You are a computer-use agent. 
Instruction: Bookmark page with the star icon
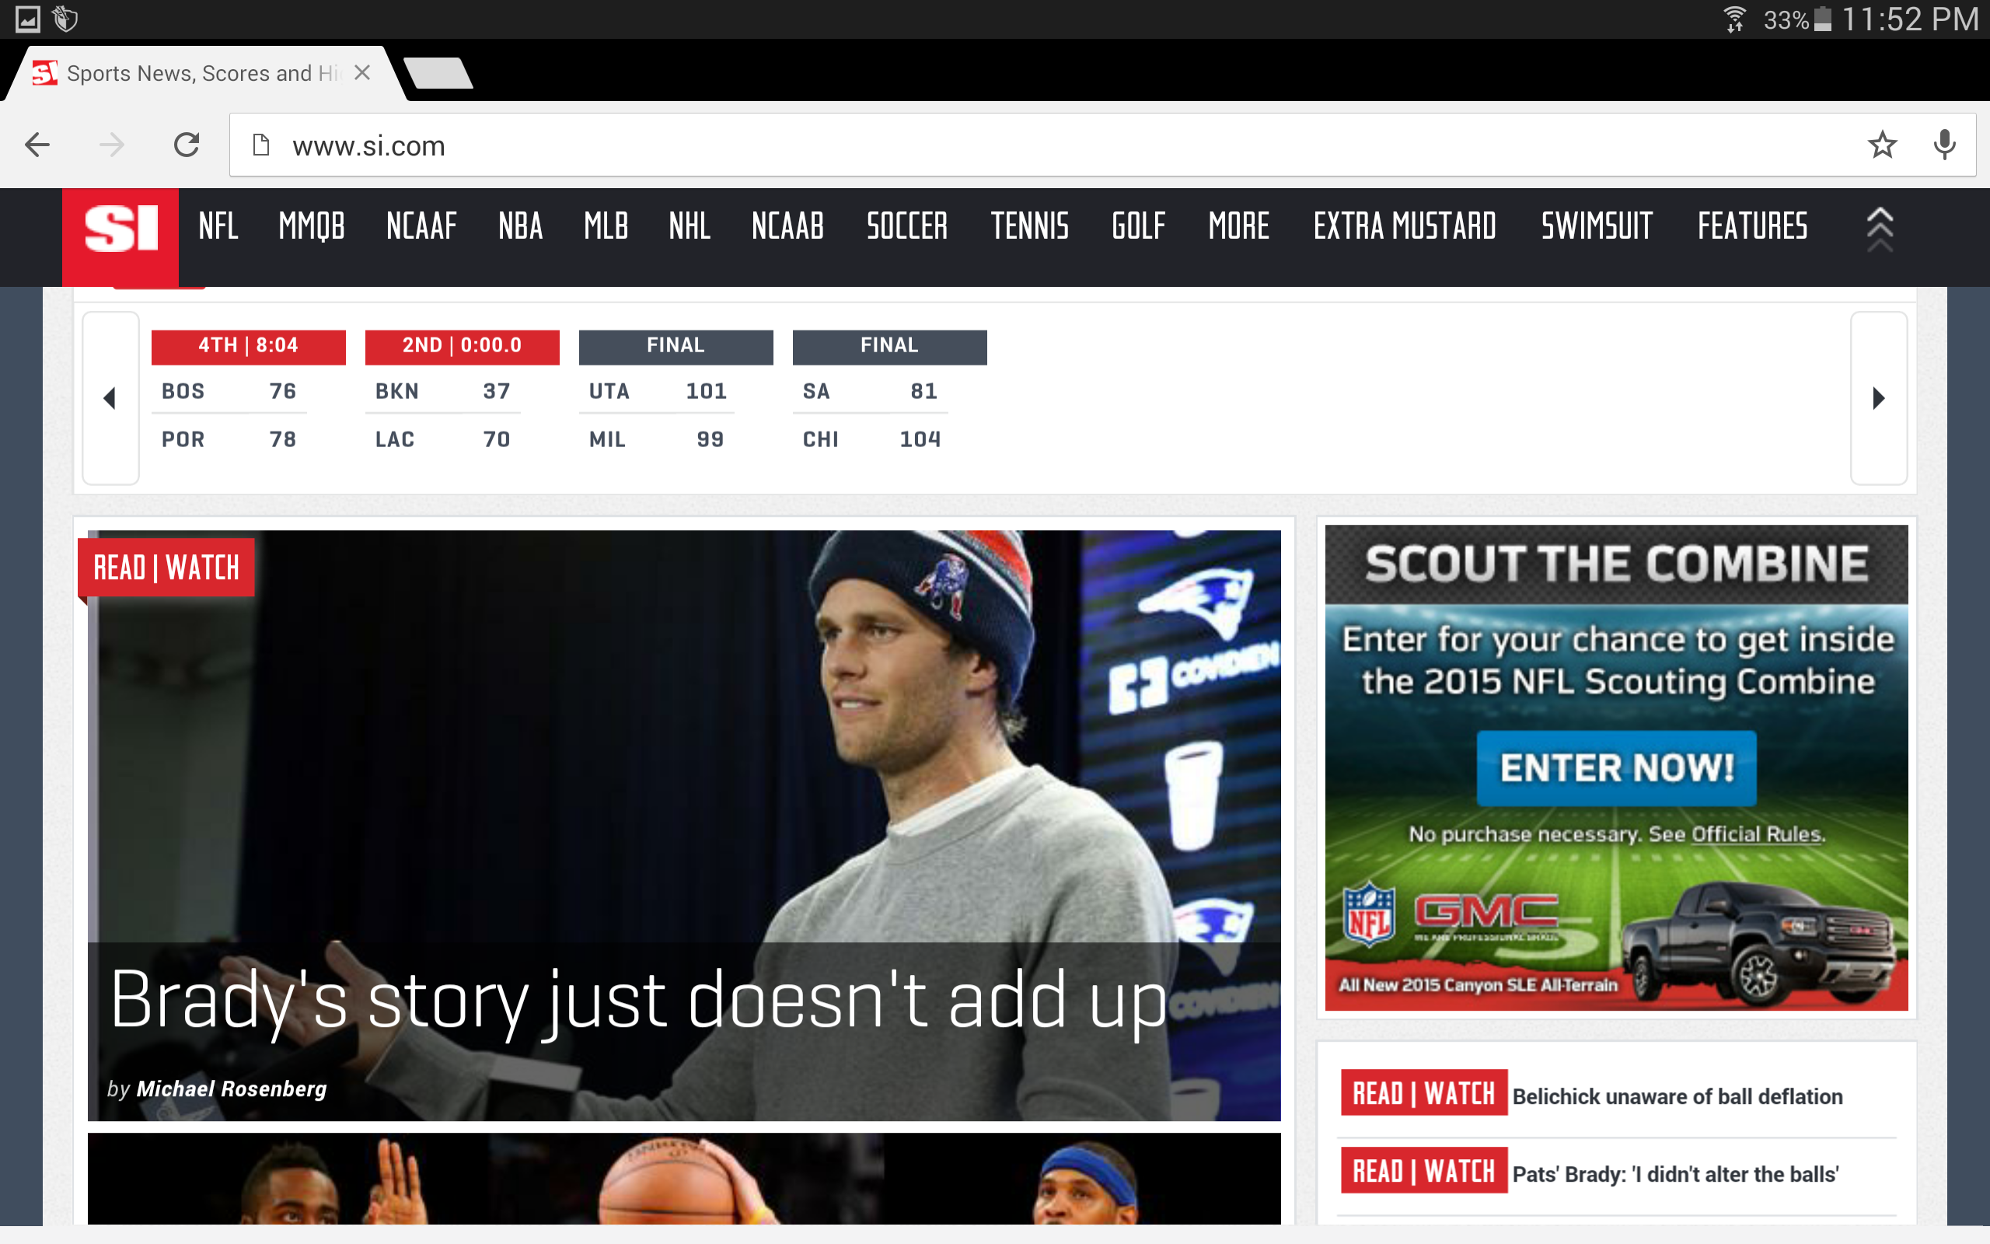(1882, 145)
